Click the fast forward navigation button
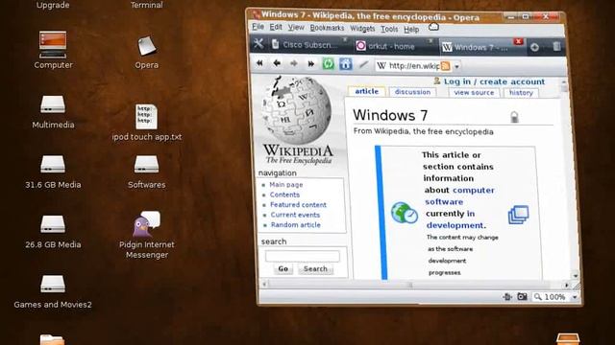 pos(311,64)
